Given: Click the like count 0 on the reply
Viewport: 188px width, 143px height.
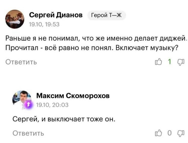Looking at the screenshot, I should [x=169, y=133].
